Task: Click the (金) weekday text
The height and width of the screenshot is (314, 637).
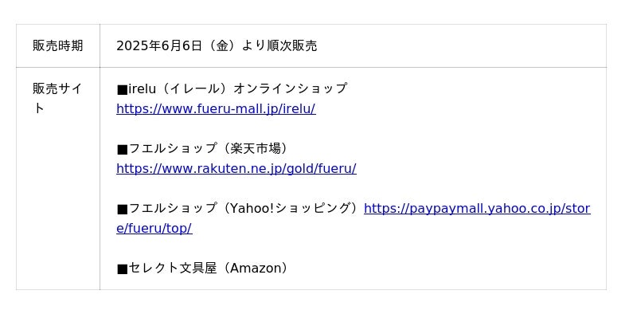Action: (221, 46)
